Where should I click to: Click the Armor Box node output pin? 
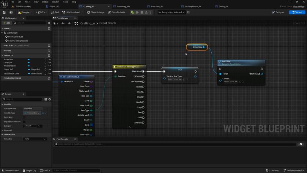coord(204,47)
